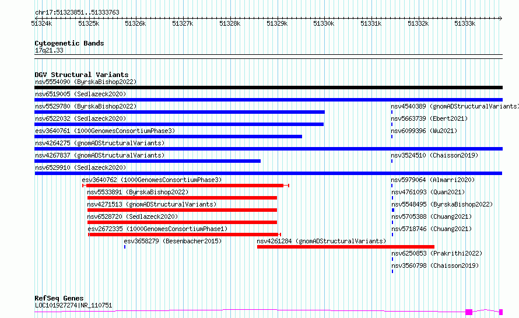Screen dimensions: 519x318
Task: Click the esv3640762 (1000GenomesConsortiumPhase3) label
Action: pos(152,180)
